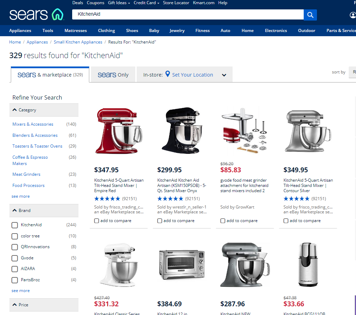Collapse the Category filter section
Image resolution: width=356 pixels, height=315 pixels.
44,110
